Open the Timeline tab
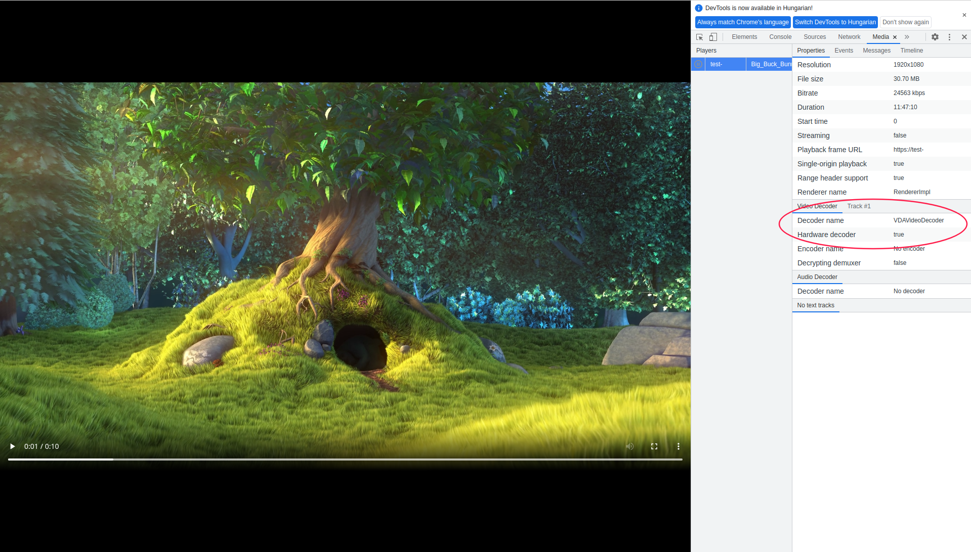The image size is (971, 552). (911, 51)
